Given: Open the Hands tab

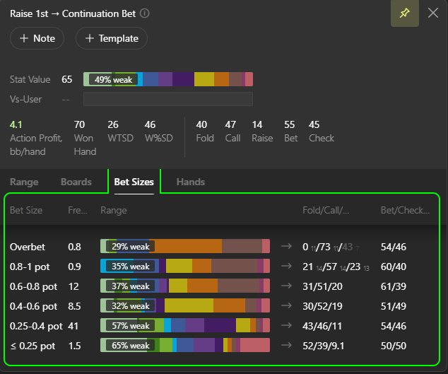Looking at the screenshot, I should tap(190, 182).
